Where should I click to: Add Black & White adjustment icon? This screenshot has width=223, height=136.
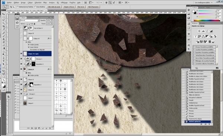coord(207,37)
